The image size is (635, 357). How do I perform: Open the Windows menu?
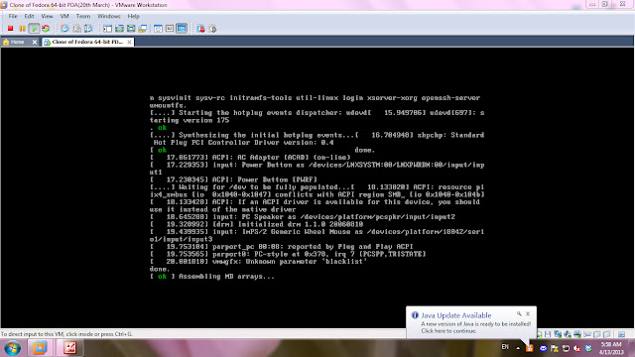(x=109, y=16)
